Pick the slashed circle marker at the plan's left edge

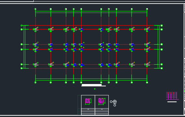pyautogui.click(x=21, y=26)
